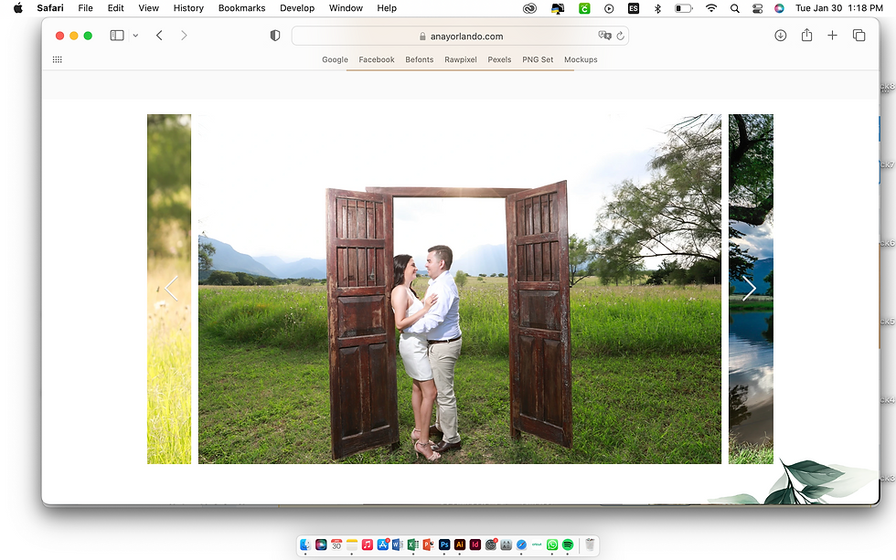Open App Store in the Dock
Screen dimensions: 896x560
click(x=383, y=544)
